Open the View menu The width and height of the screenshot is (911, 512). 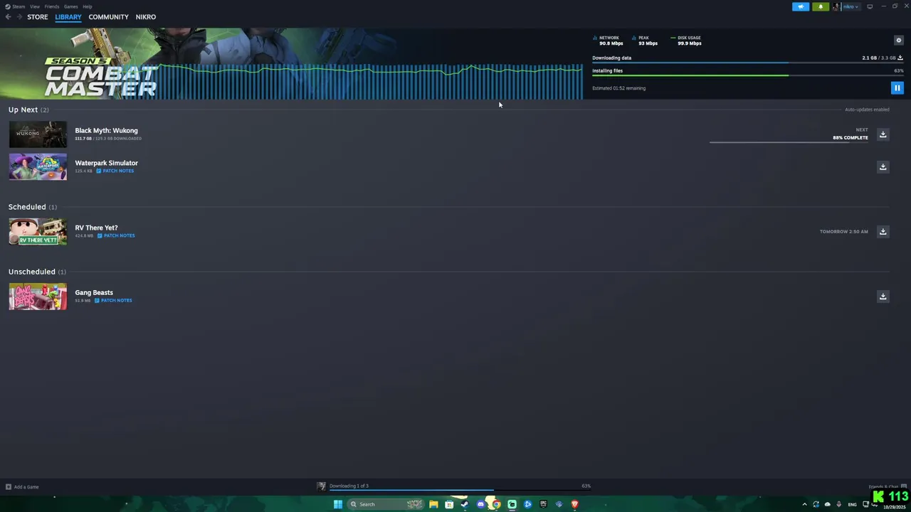click(x=34, y=6)
